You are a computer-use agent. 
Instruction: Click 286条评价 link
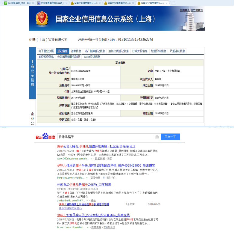click(109, 227)
